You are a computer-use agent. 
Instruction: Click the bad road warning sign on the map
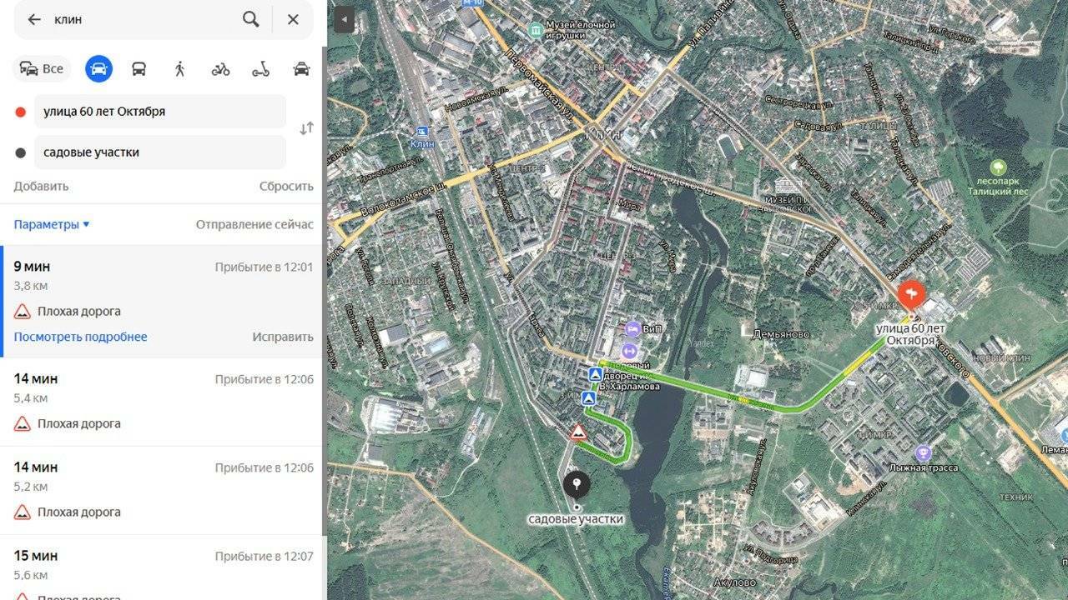tap(577, 432)
